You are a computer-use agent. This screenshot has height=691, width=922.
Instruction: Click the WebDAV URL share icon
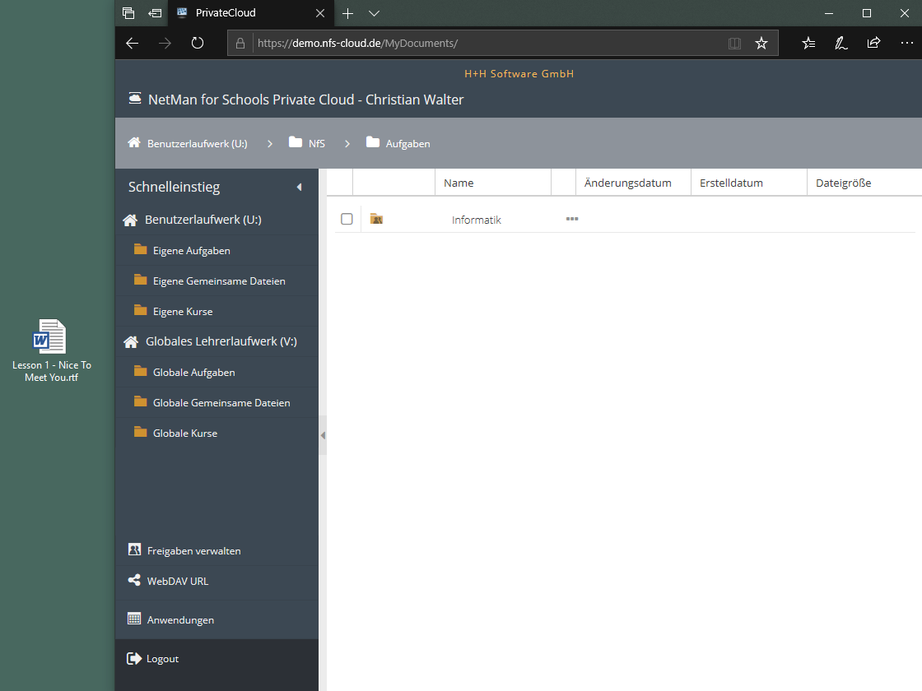point(134,581)
